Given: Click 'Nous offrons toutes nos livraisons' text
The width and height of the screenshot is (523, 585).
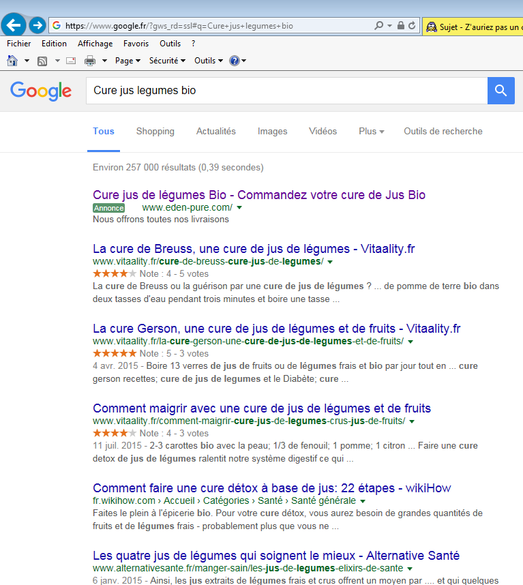Looking at the screenshot, I should click(161, 219).
